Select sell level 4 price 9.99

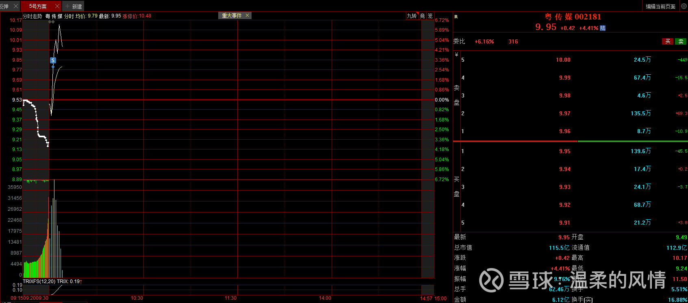[x=565, y=78]
